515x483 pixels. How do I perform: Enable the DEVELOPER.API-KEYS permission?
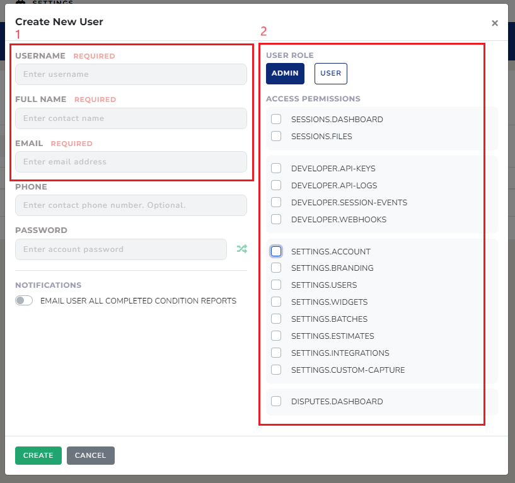276,168
